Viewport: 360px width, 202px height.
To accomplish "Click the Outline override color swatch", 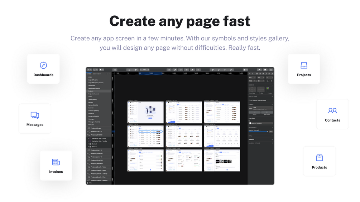I will click(250, 123).
